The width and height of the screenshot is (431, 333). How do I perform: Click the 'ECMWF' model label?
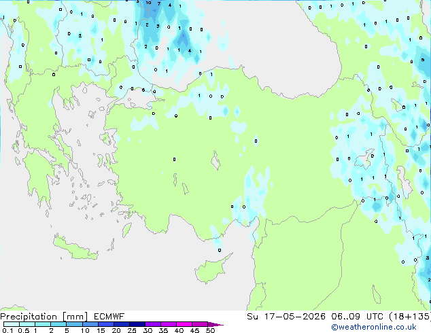pos(109,317)
